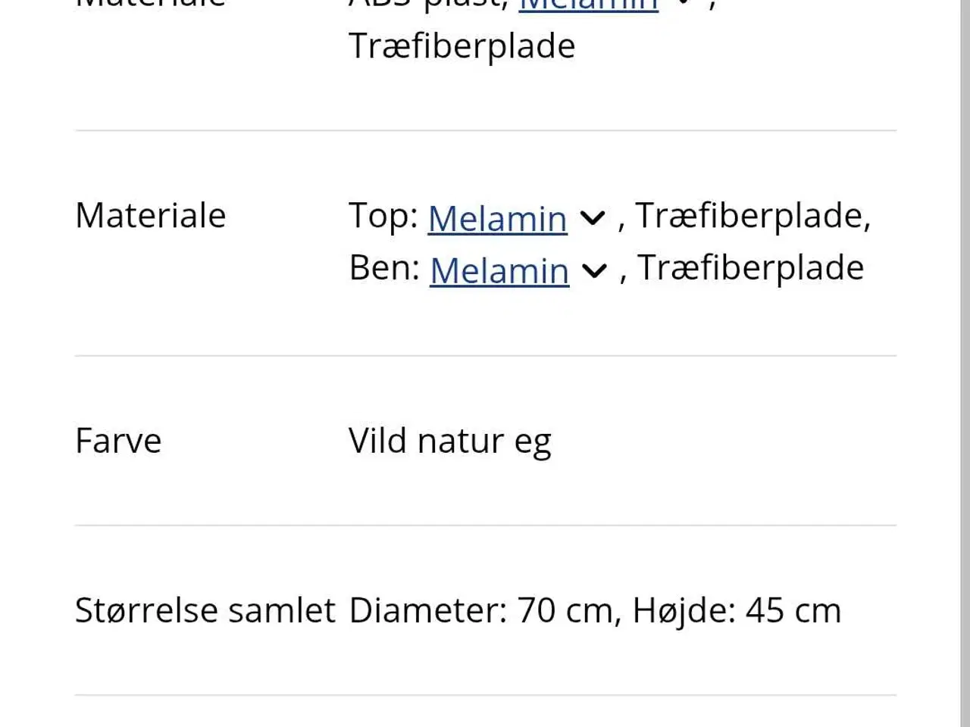
Task: Select Træfiberplade after Ben Melamin
Action: (x=750, y=267)
